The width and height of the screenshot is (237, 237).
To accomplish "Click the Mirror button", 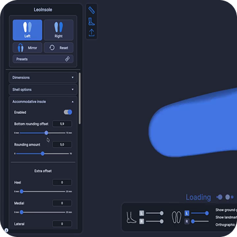I will tap(27, 47).
